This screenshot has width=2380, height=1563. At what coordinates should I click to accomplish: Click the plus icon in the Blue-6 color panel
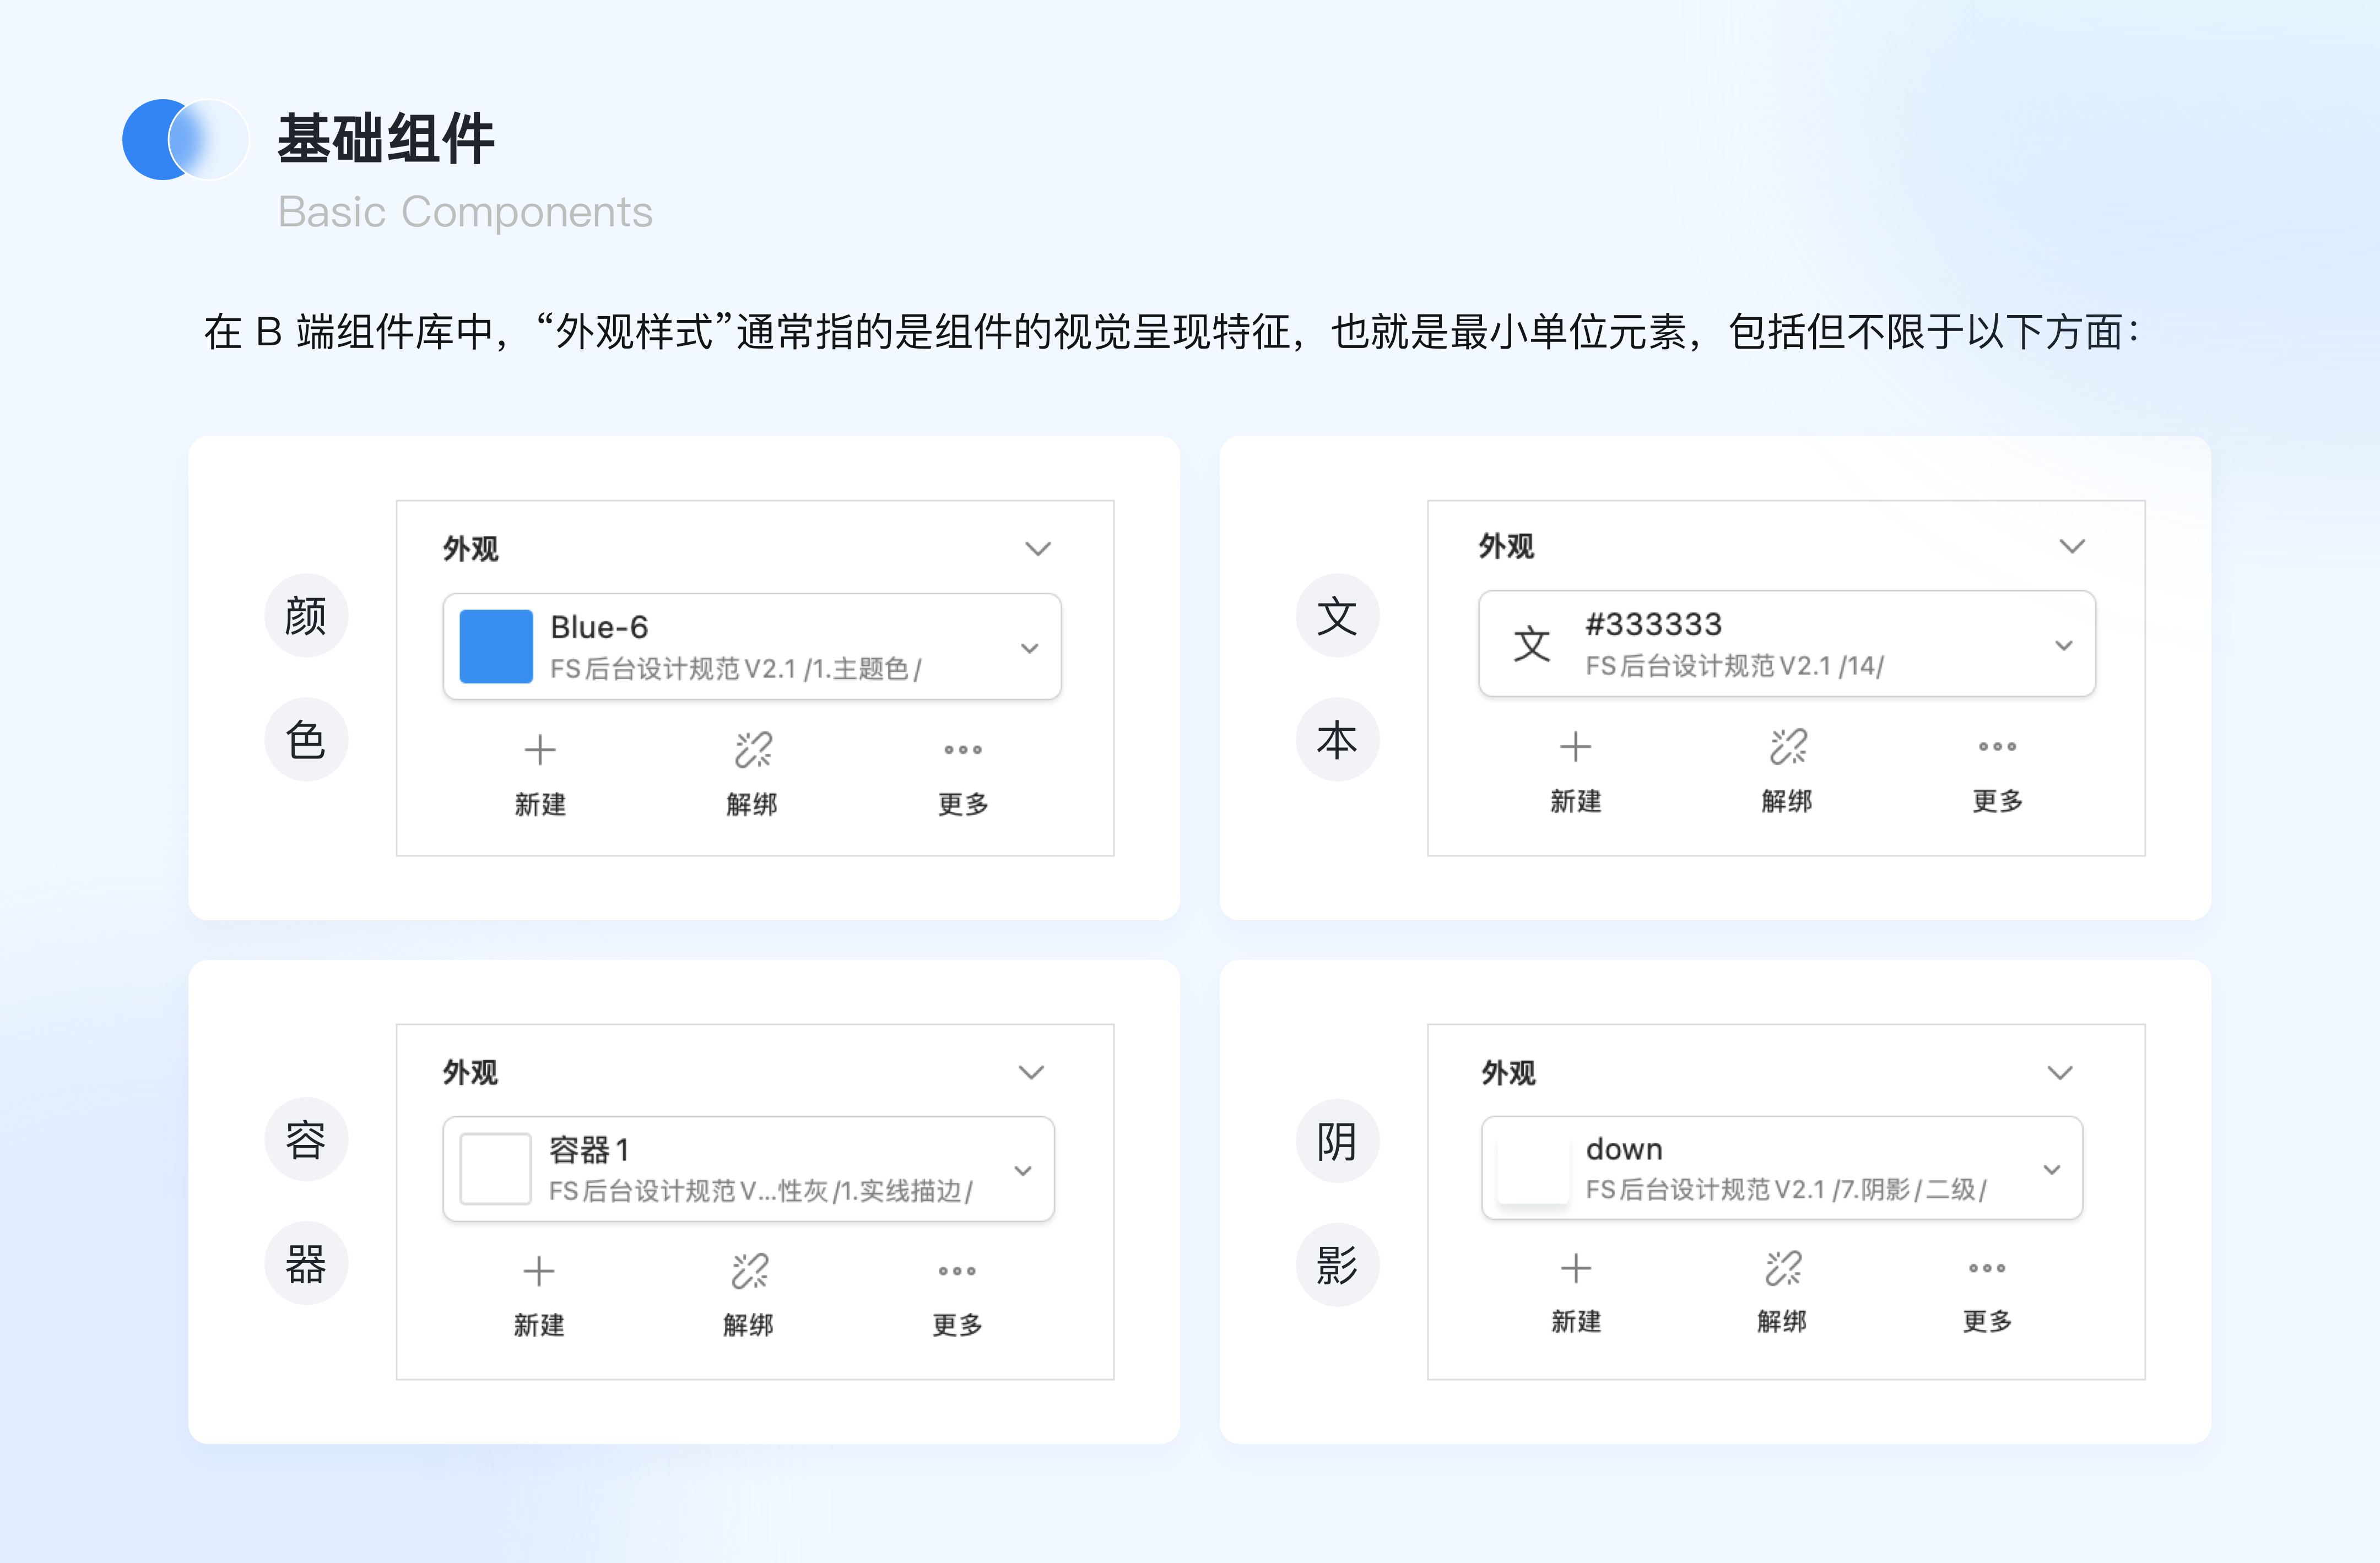[540, 750]
